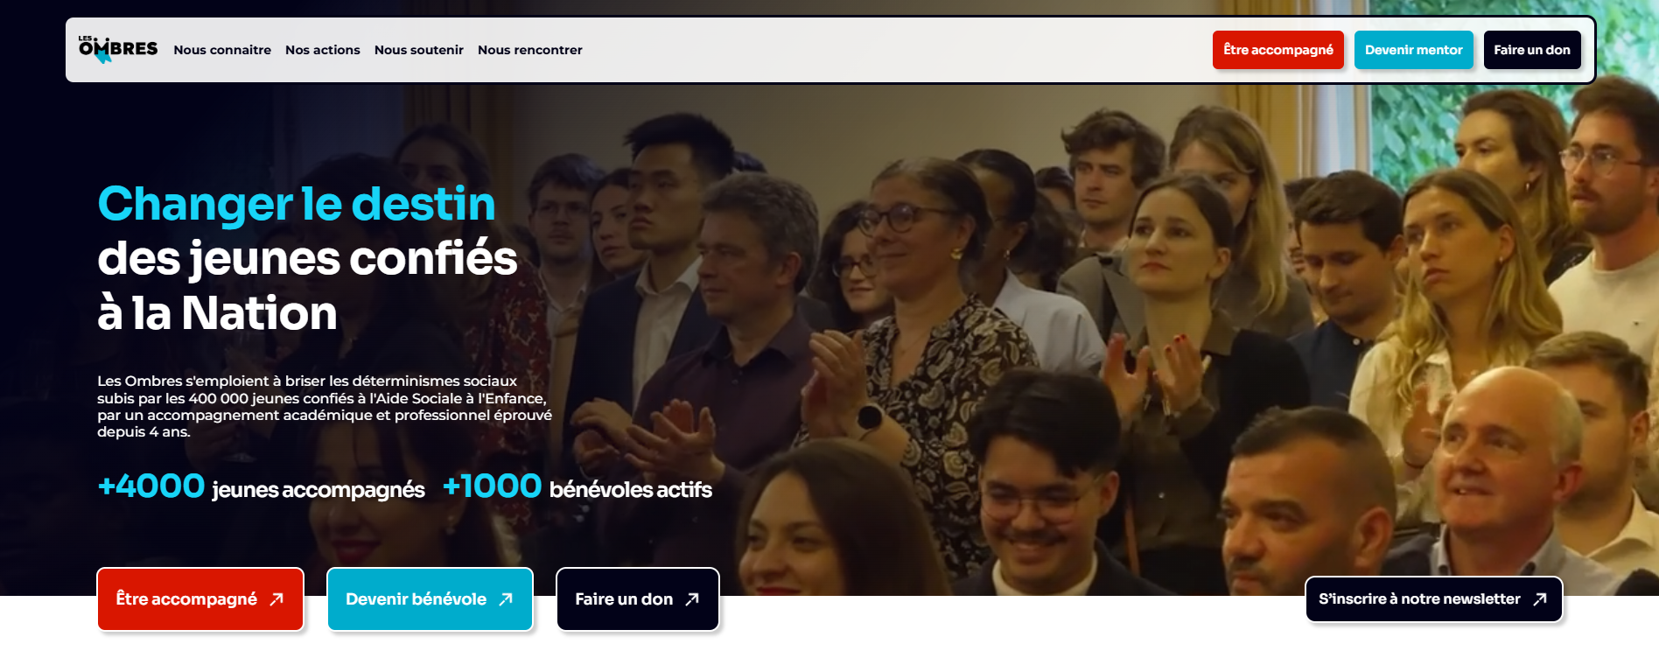The image size is (1659, 658).
Task: Click the +4000 jeunes accompagnés statistic
Action: (261, 486)
